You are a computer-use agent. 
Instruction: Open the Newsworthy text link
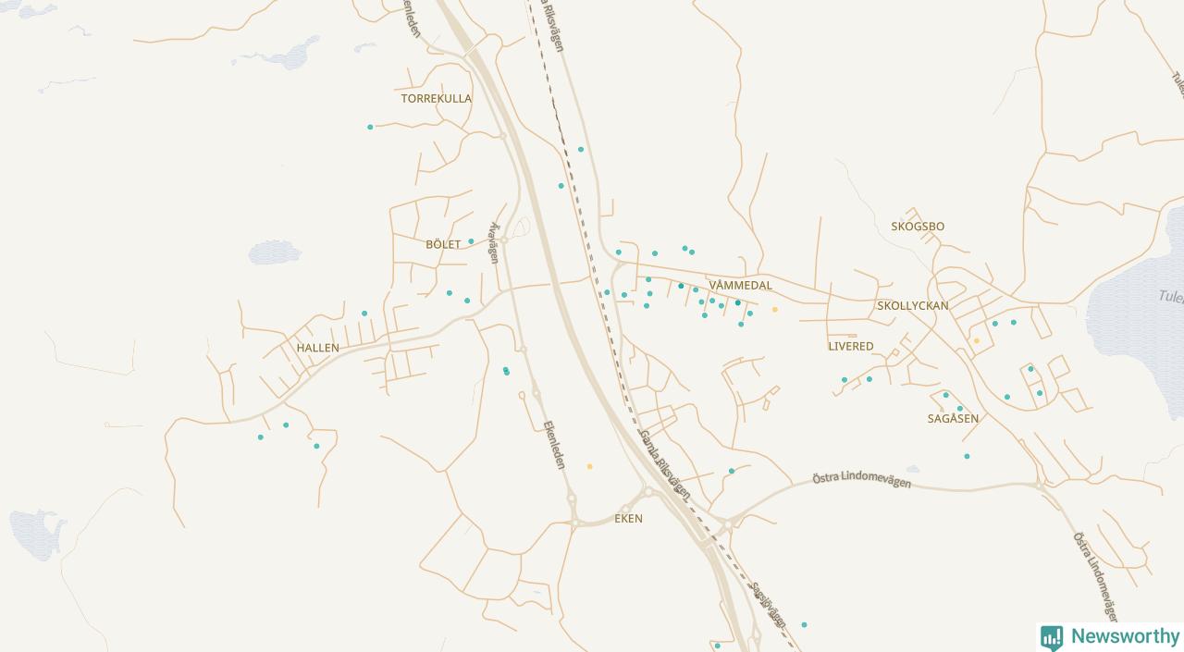[x=1125, y=636]
